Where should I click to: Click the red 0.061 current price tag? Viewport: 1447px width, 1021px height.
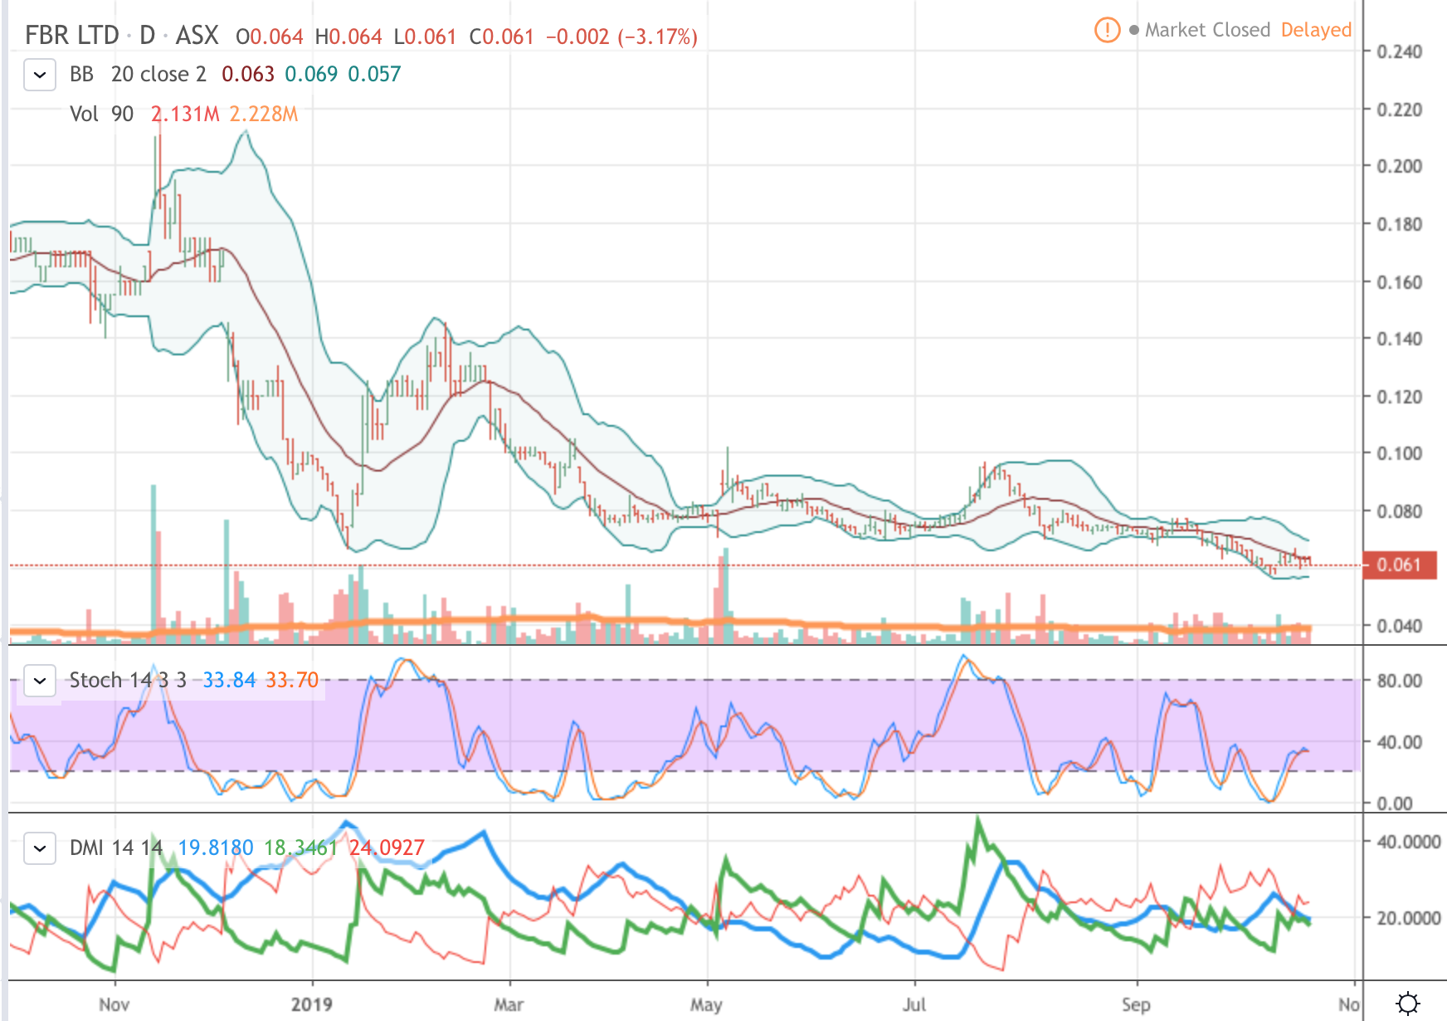1400,565
